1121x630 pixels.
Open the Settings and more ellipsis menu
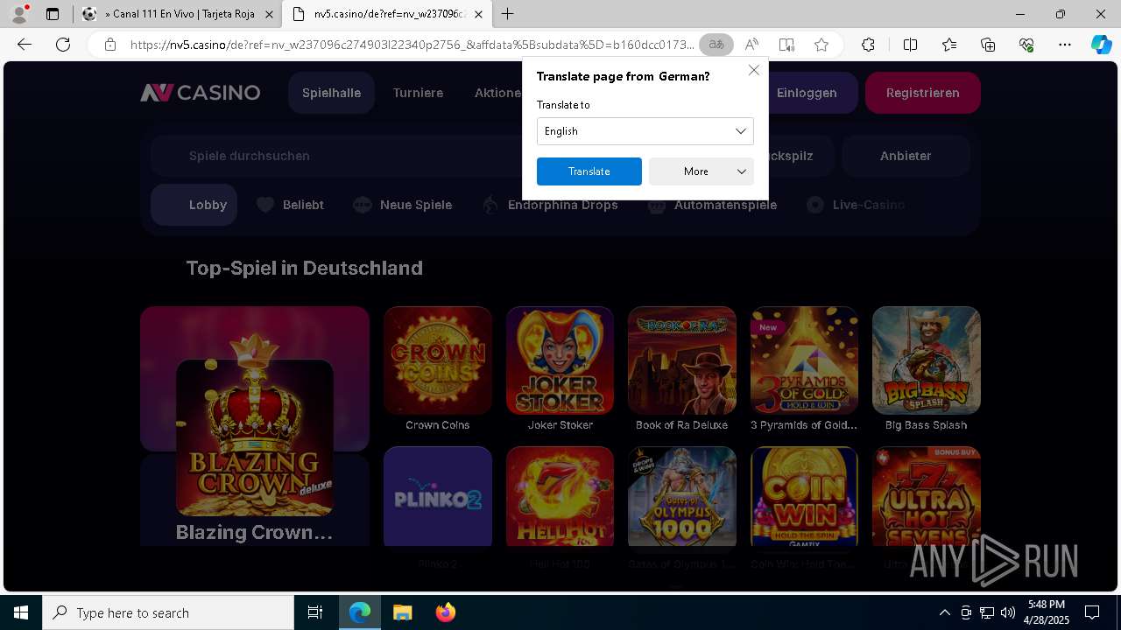point(1065,45)
